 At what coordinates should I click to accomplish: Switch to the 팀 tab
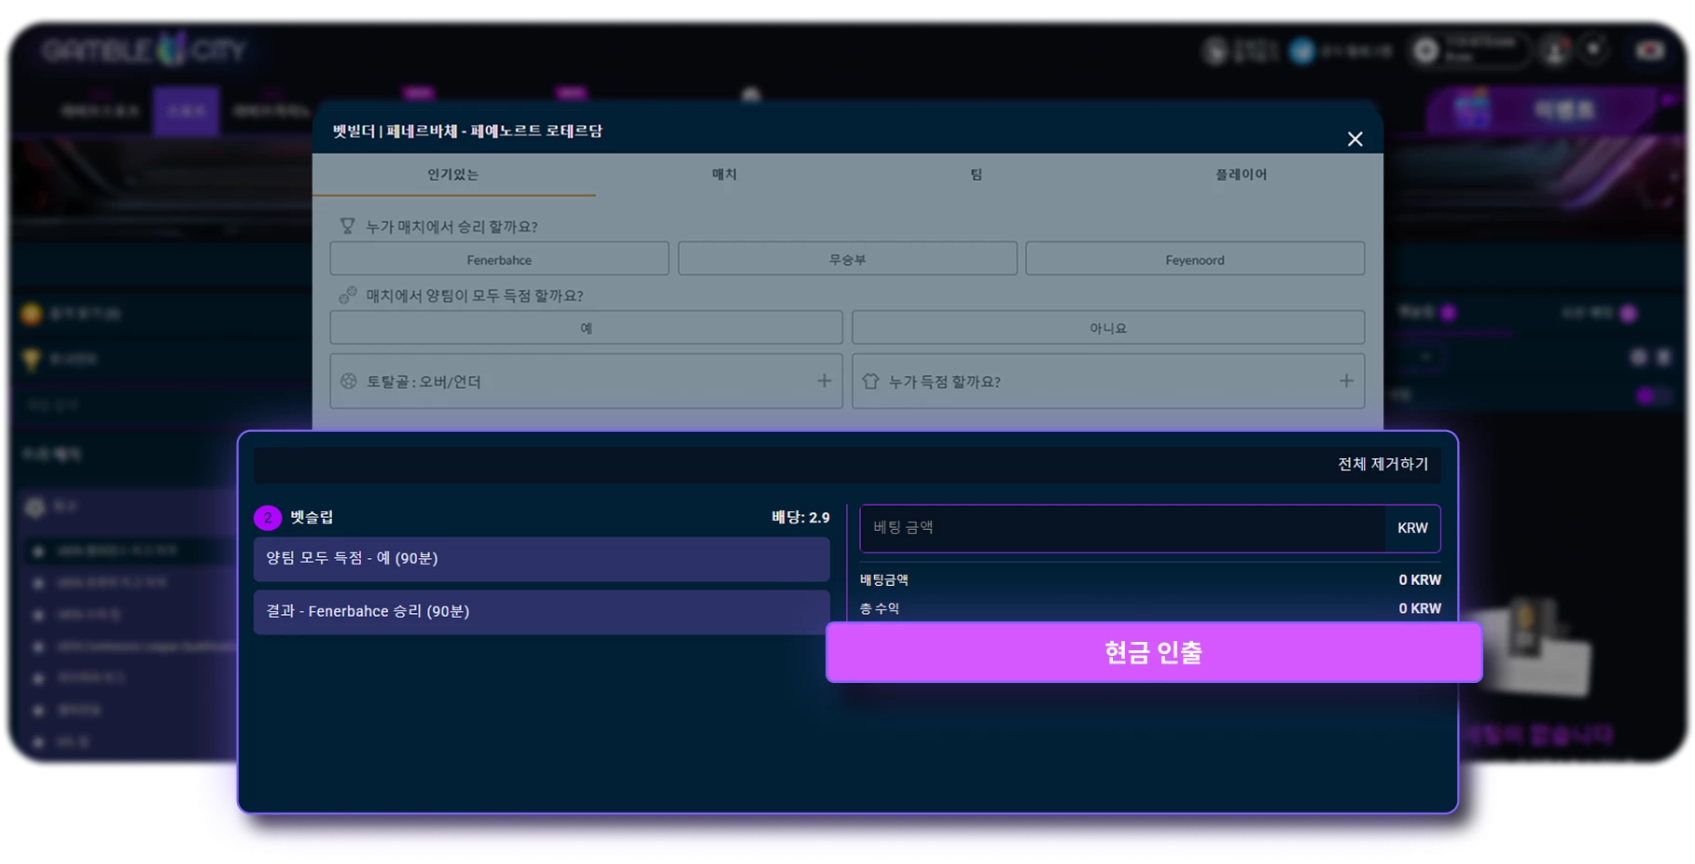coord(976,174)
